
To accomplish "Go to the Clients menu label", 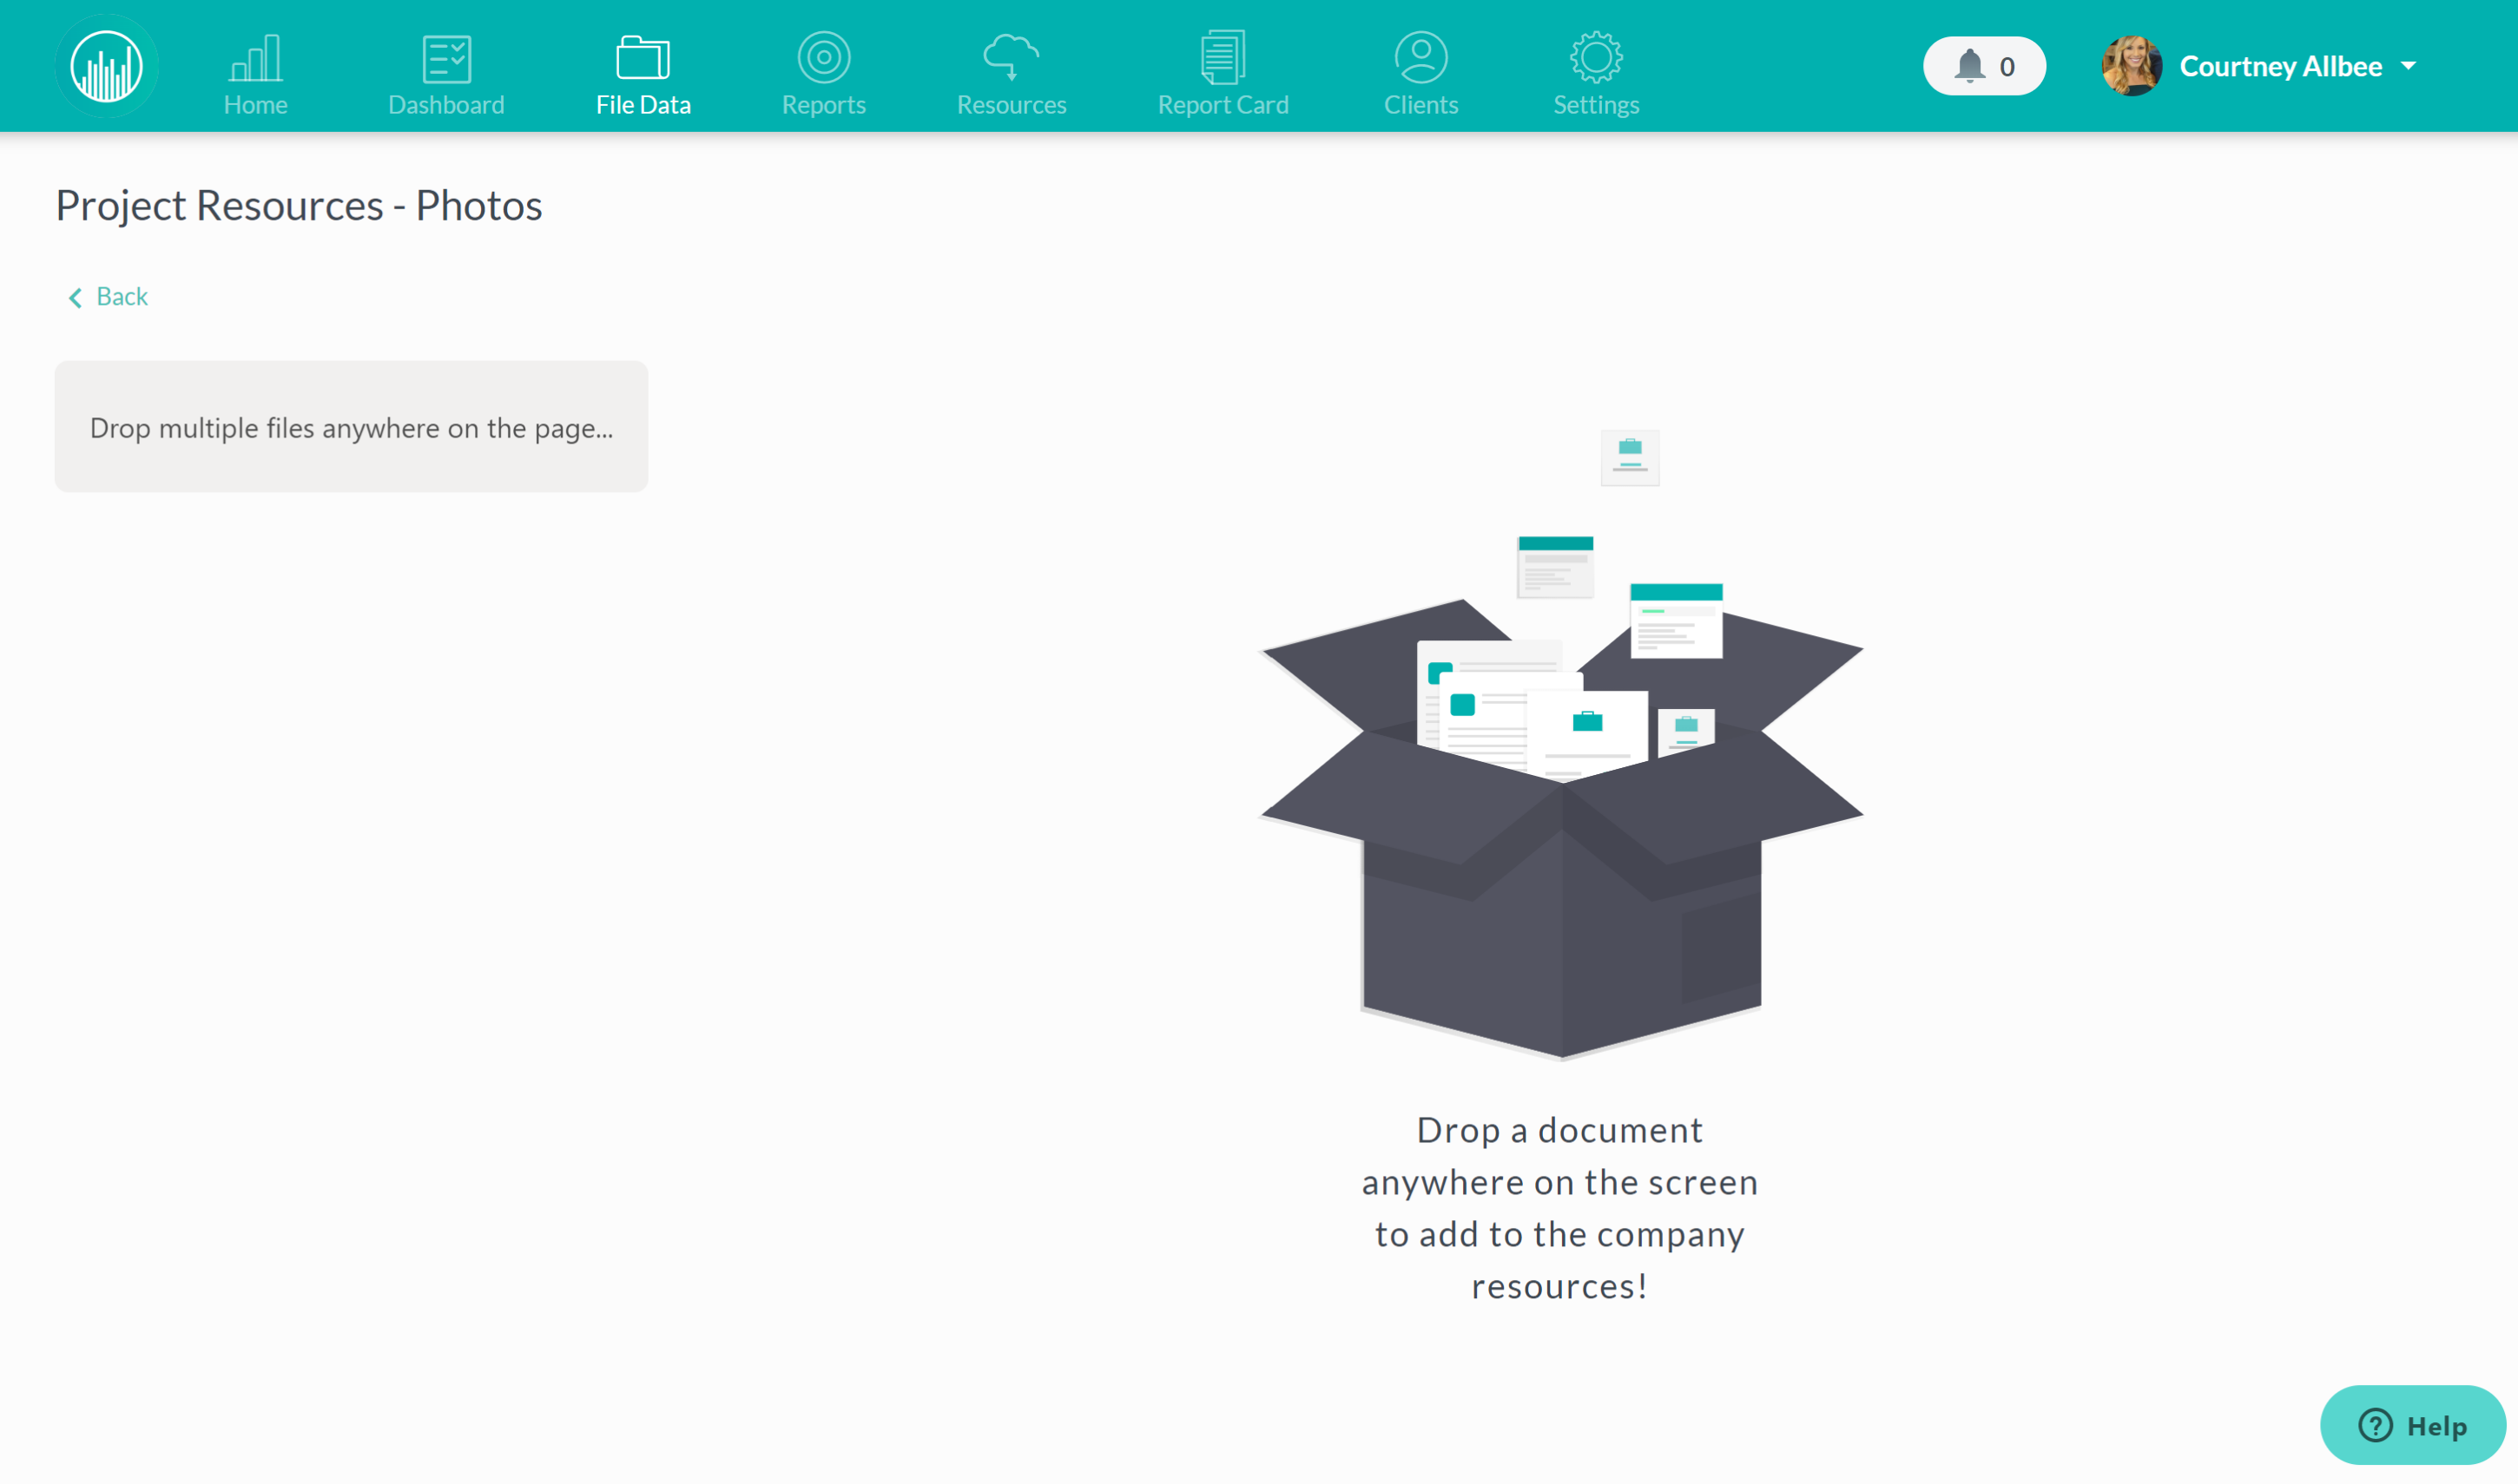I will pos(1420,104).
